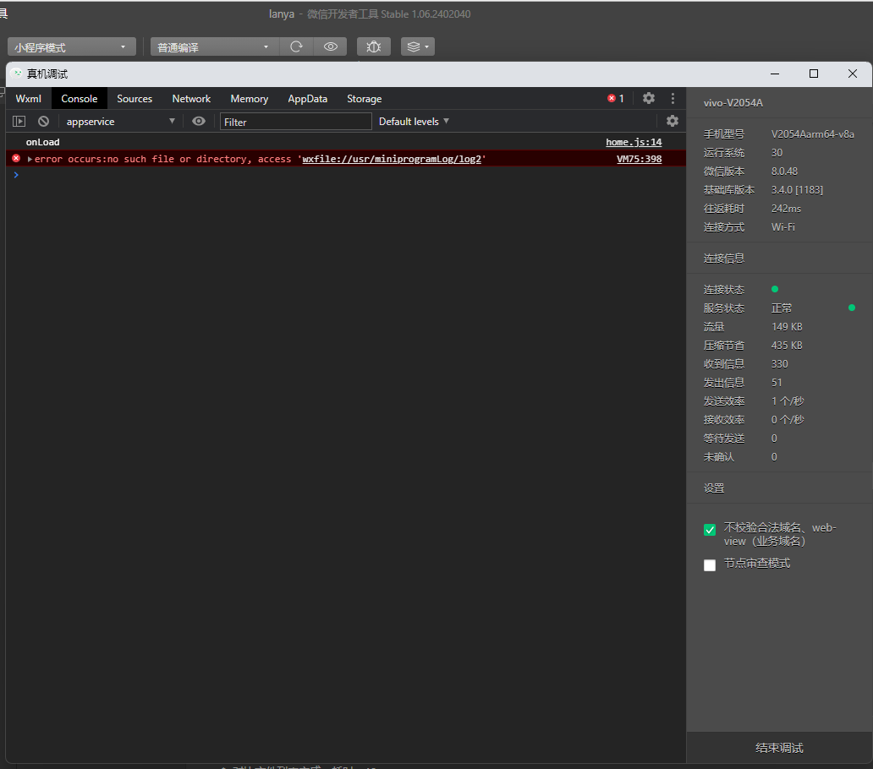873x769 pixels.
Task: Open devtools settings gear in tab bar
Action: pyautogui.click(x=649, y=98)
